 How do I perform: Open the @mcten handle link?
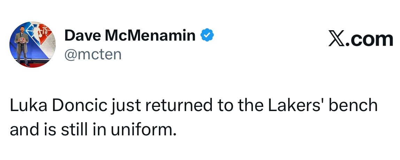93,54
